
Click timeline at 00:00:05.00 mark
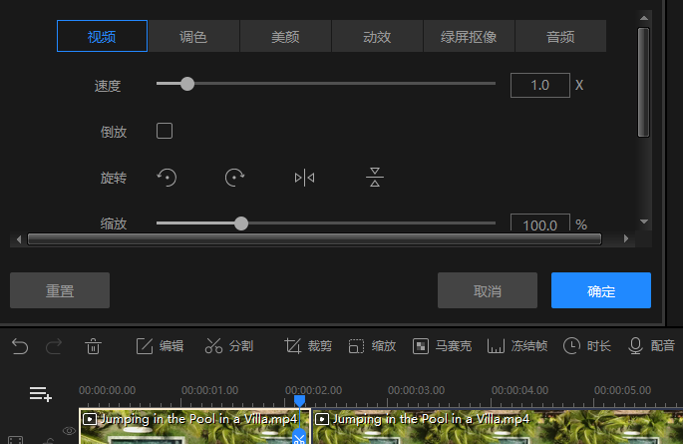tap(623, 390)
